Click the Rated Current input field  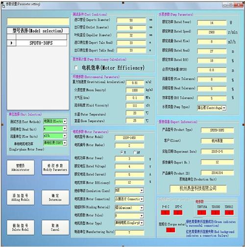129,175
